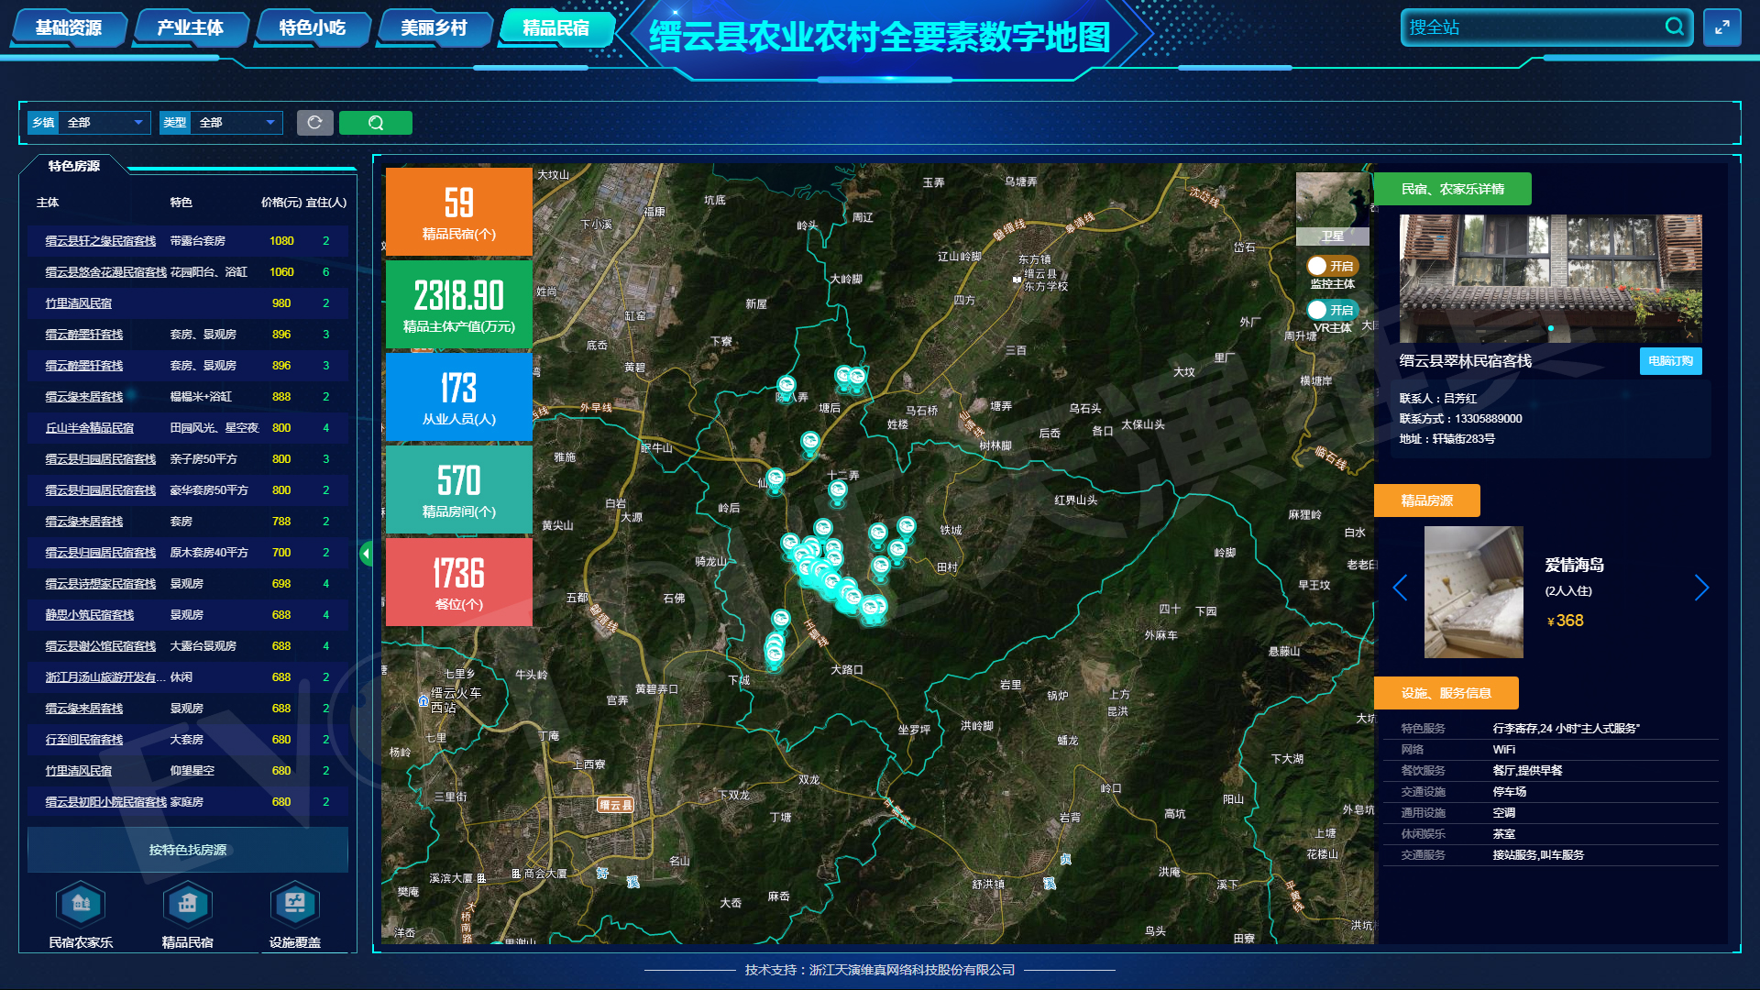Open the 类型 dropdown
This screenshot has height=990, width=1760.
coord(236,123)
